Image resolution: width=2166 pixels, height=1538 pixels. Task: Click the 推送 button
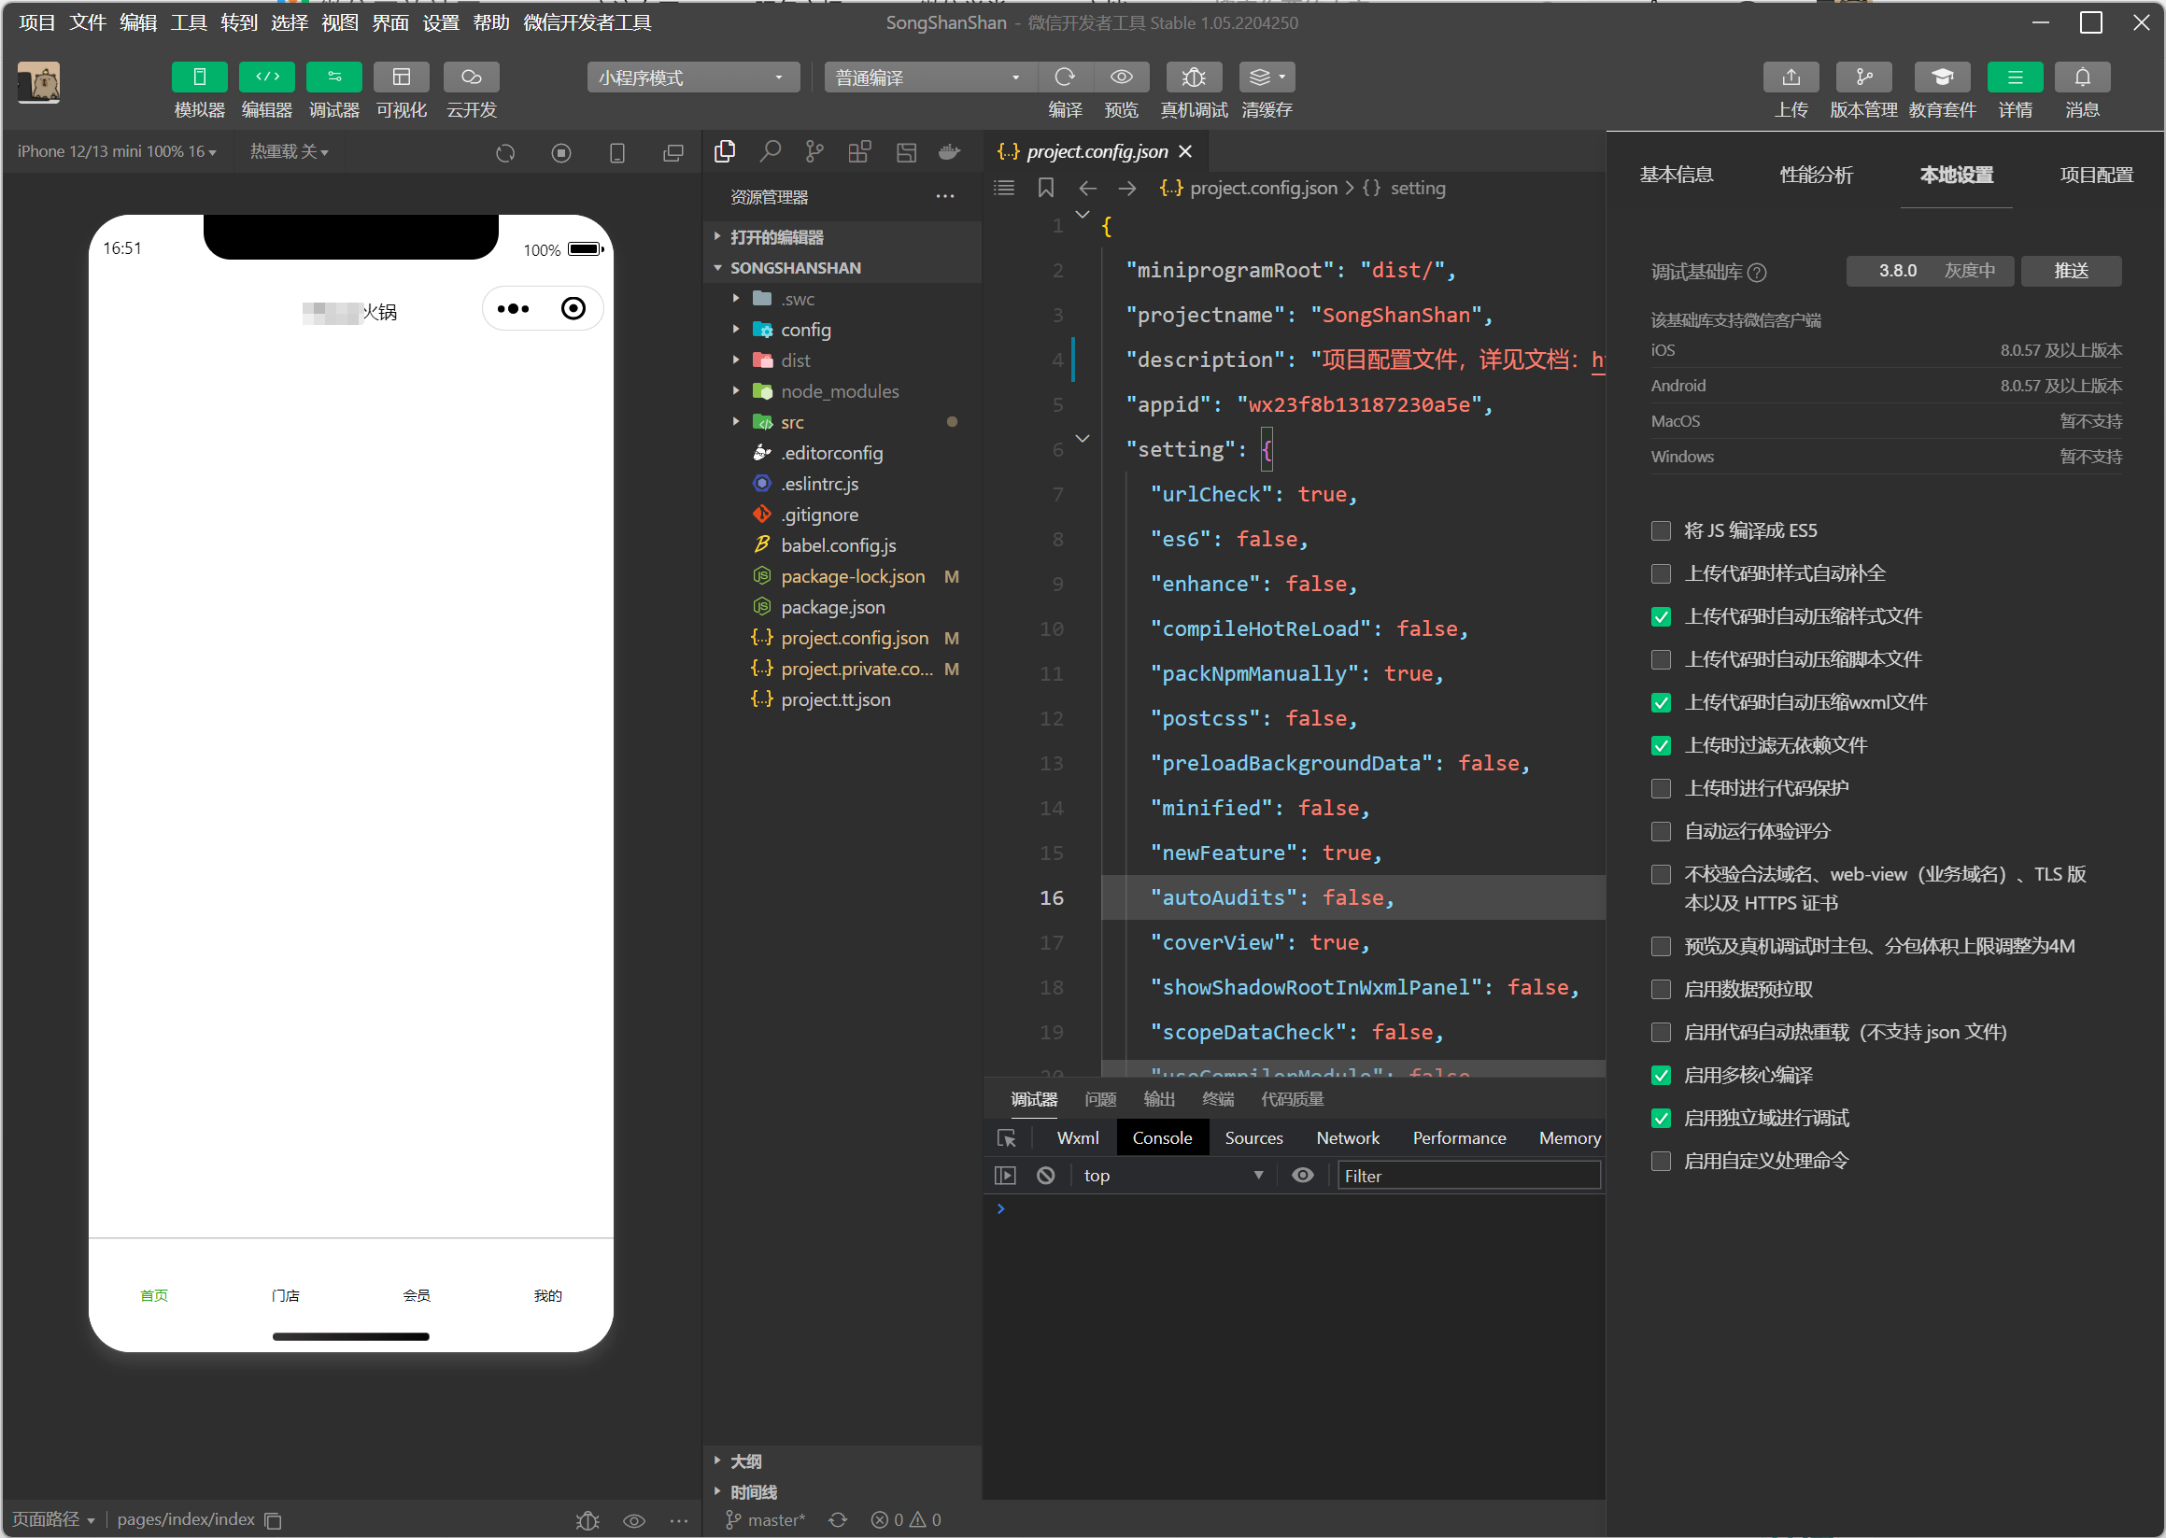click(x=2070, y=271)
